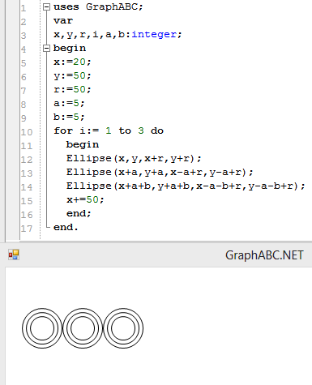
Task: Collapse the fold marker beside 'begin' on line 4
Action: (x=47, y=49)
